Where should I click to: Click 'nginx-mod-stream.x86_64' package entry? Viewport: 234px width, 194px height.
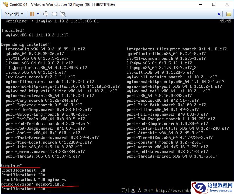pos(50,96)
